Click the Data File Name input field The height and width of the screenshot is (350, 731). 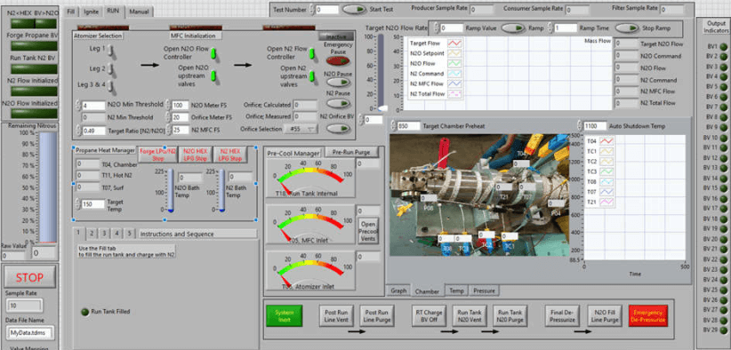click(30, 333)
